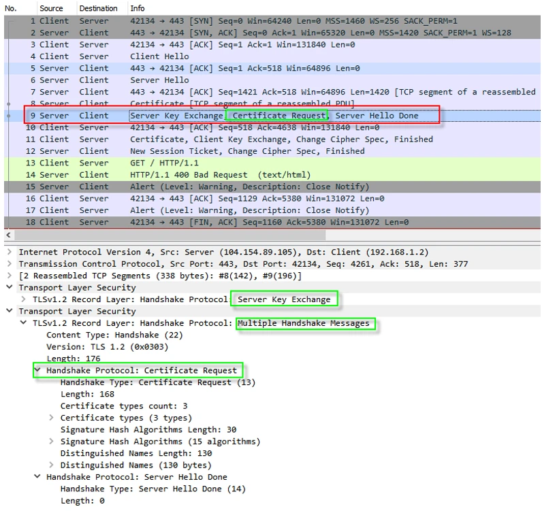Image resolution: width=542 pixels, height=511 pixels.
Task: Expand the Transmission Control Protocol details
Action: 9,264
